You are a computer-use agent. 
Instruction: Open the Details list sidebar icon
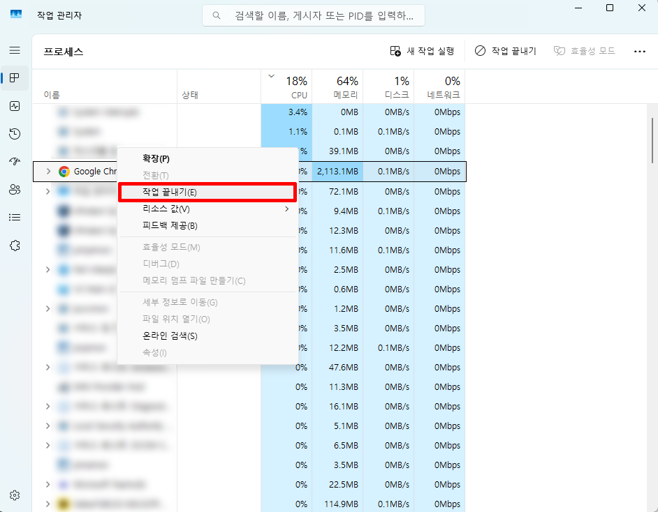15,217
